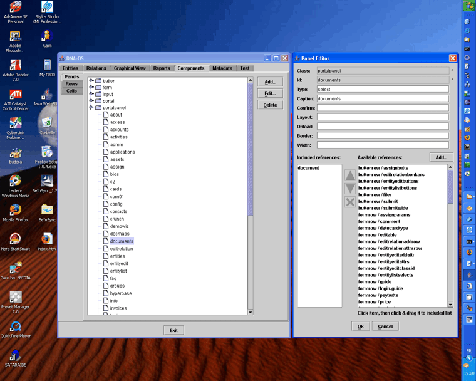The image size is (476, 381).
Task: Click the documents file icon in tree
Action: pos(106,241)
